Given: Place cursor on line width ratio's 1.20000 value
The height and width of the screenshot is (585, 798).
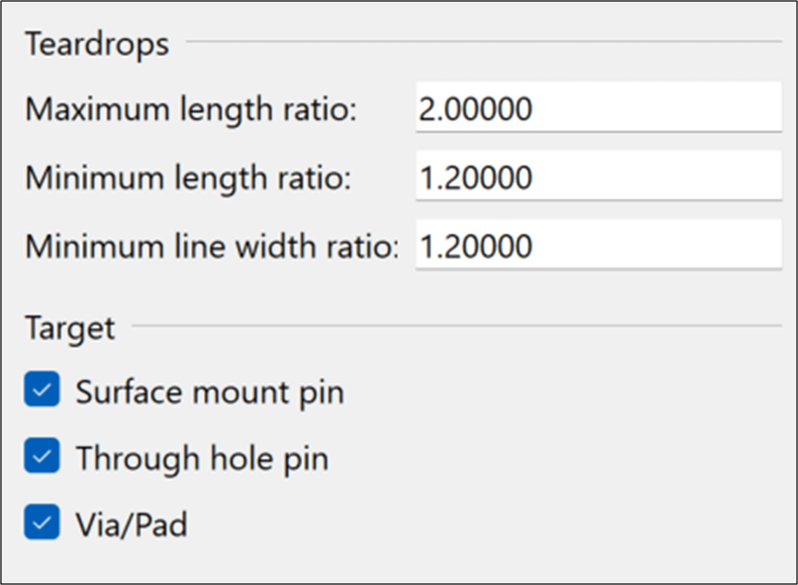Looking at the screenshot, I should 476,247.
